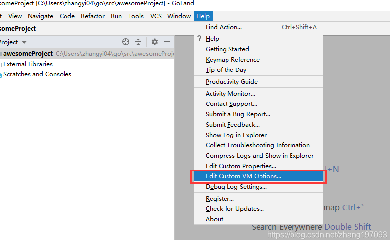Close the open Help menu in menu bar
The width and height of the screenshot is (390, 240).
point(203,16)
